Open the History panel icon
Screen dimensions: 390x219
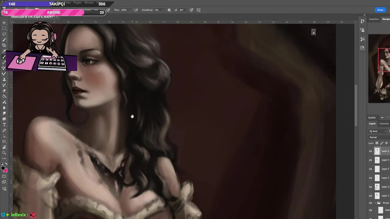(x=362, y=21)
